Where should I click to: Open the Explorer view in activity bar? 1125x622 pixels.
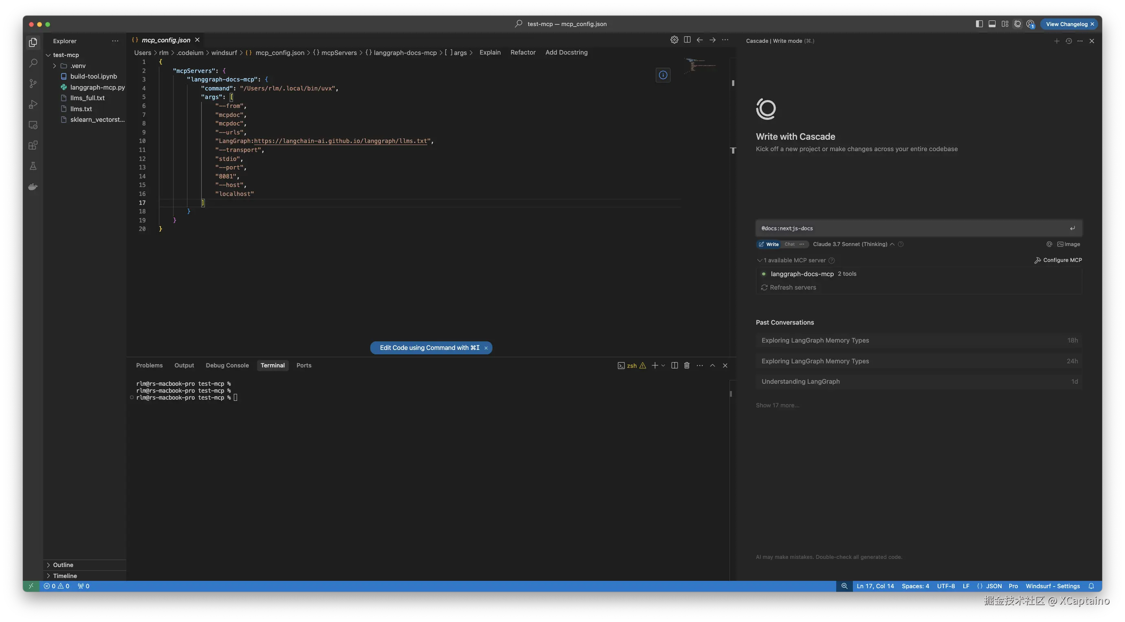click(x=33, y=42)
